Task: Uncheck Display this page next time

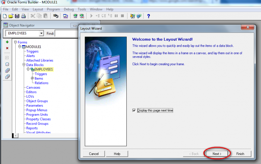Action: 134,110
